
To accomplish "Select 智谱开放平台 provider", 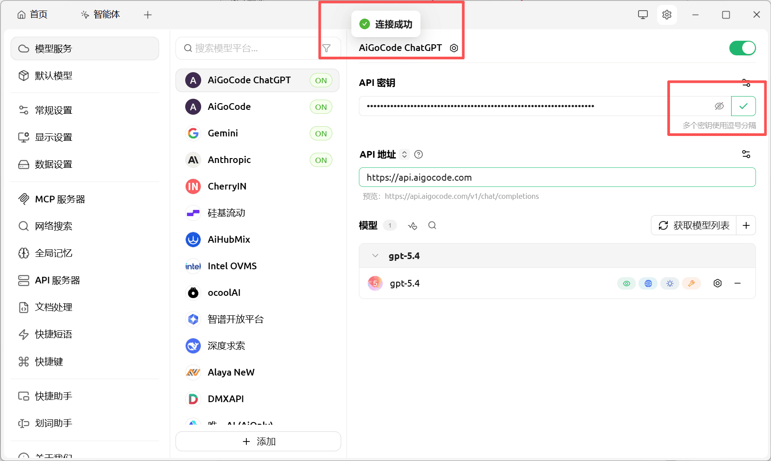I will [257, 319].
